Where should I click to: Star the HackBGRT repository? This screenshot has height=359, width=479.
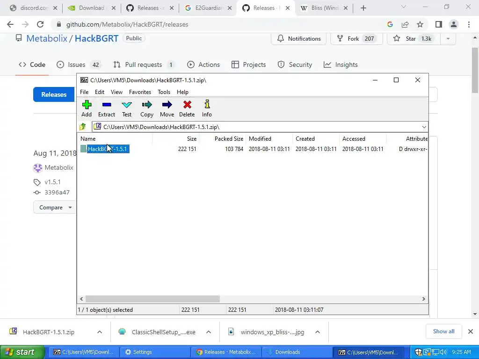(x=414, y=38)
